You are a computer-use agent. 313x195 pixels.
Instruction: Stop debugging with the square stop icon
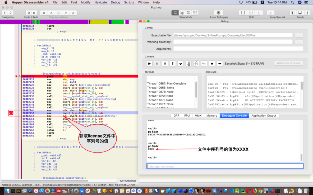[x=211, y=63]
